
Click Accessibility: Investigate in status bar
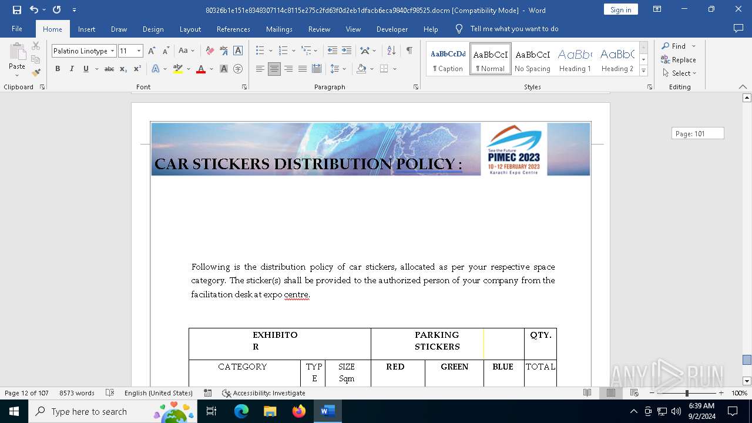point(264,393)
